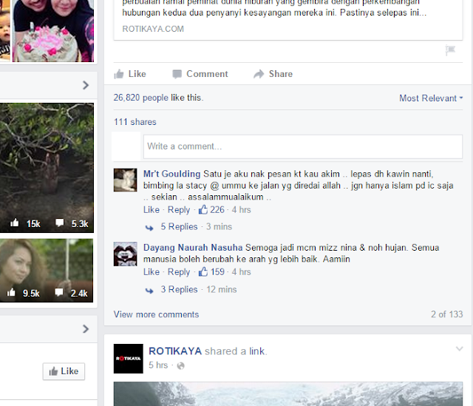Reply to Mr't Goulding's comment

click(179, 210)
